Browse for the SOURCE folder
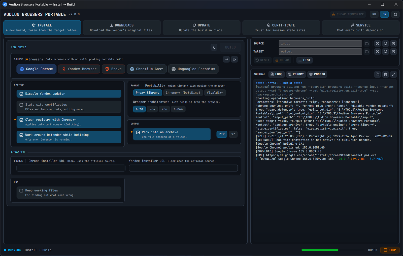Image resolution: width=403 pixels, height=256 pixels. 367,44
